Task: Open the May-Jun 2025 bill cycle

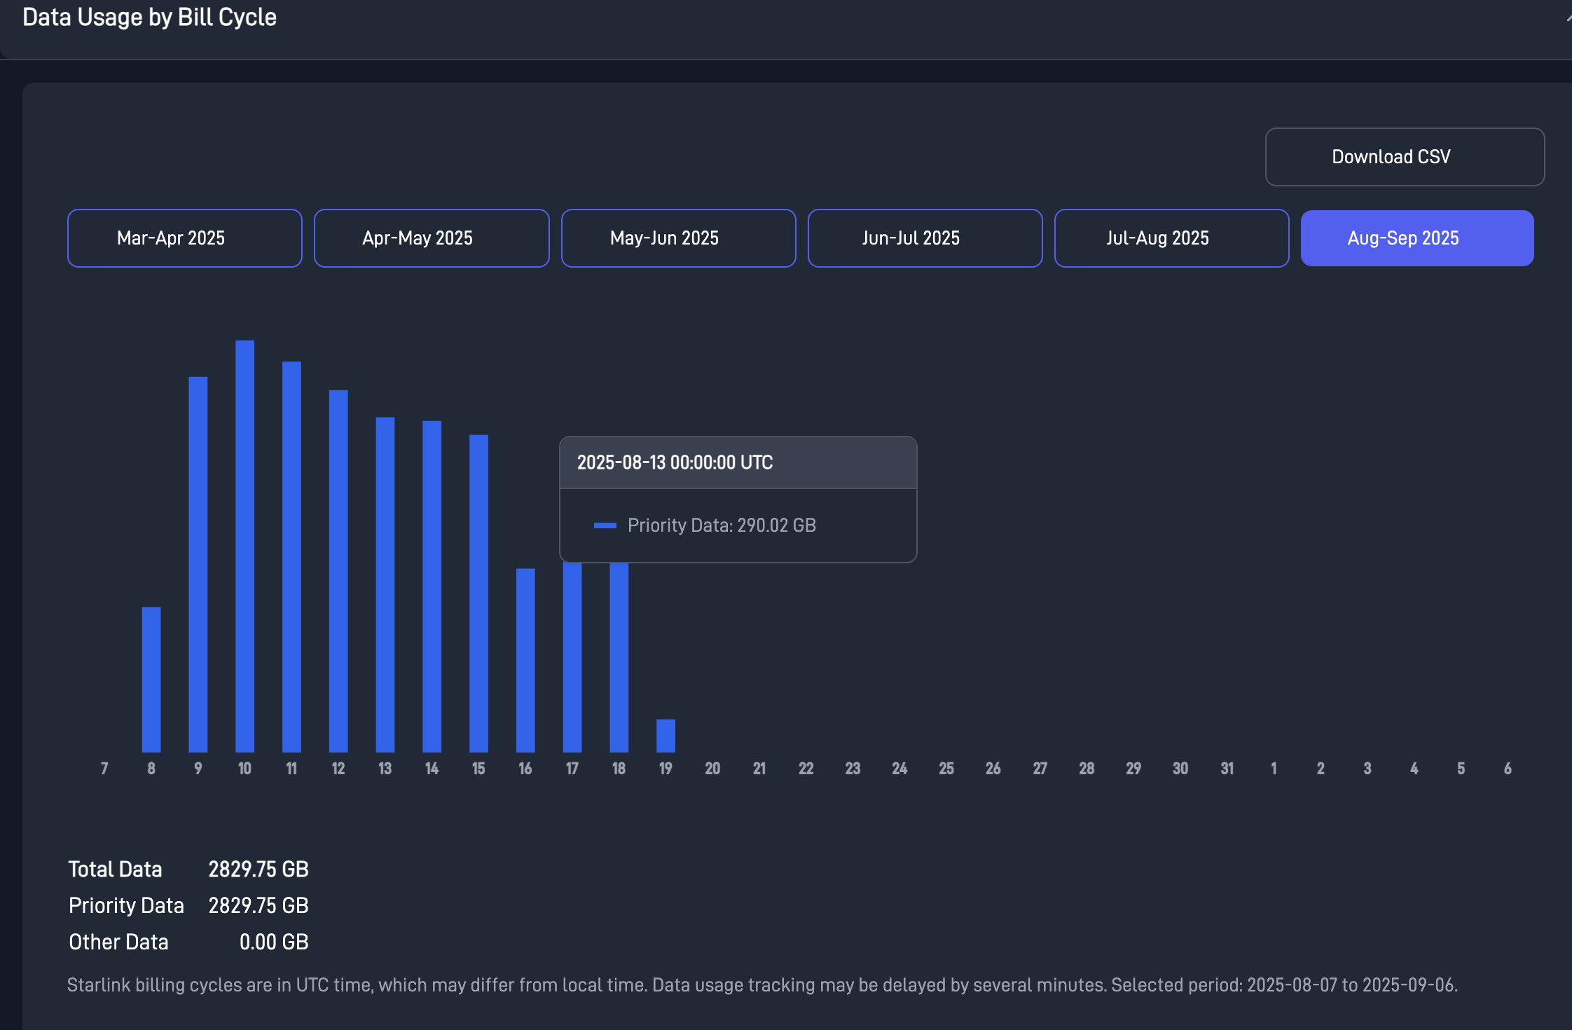Action: [678, 238]
